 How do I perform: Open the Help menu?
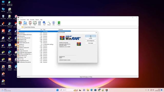point(41,20)
